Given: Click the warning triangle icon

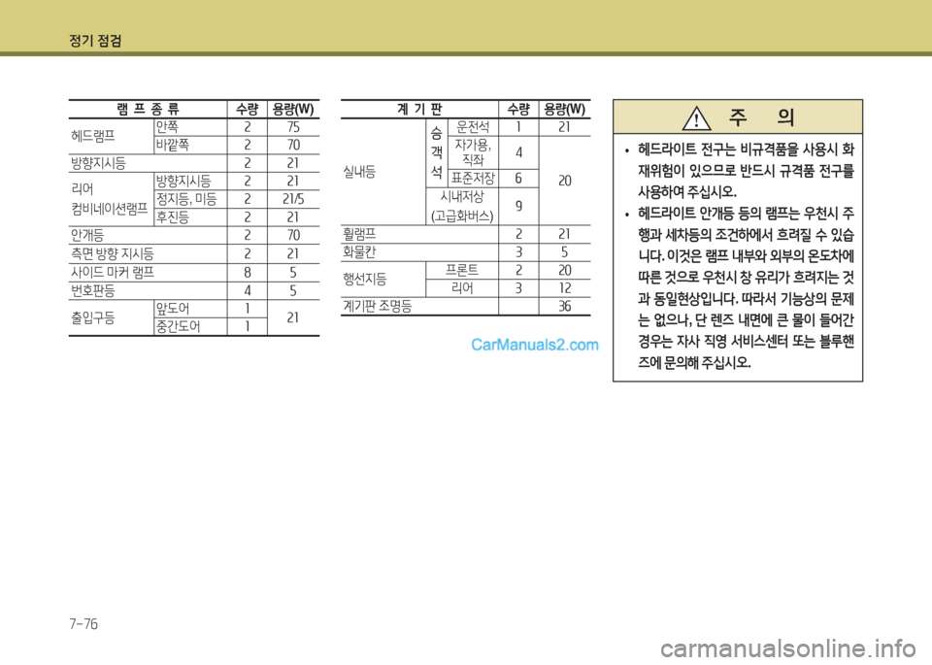Looking at the screenshot, I should [696, 117].
